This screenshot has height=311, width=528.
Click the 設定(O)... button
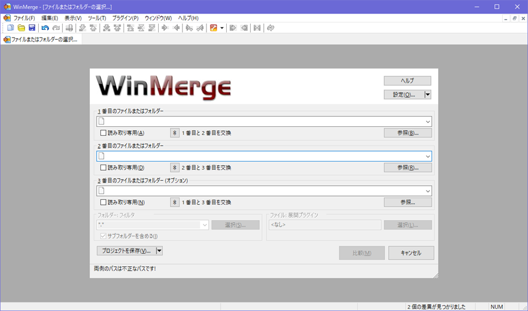tap(404, 95)
